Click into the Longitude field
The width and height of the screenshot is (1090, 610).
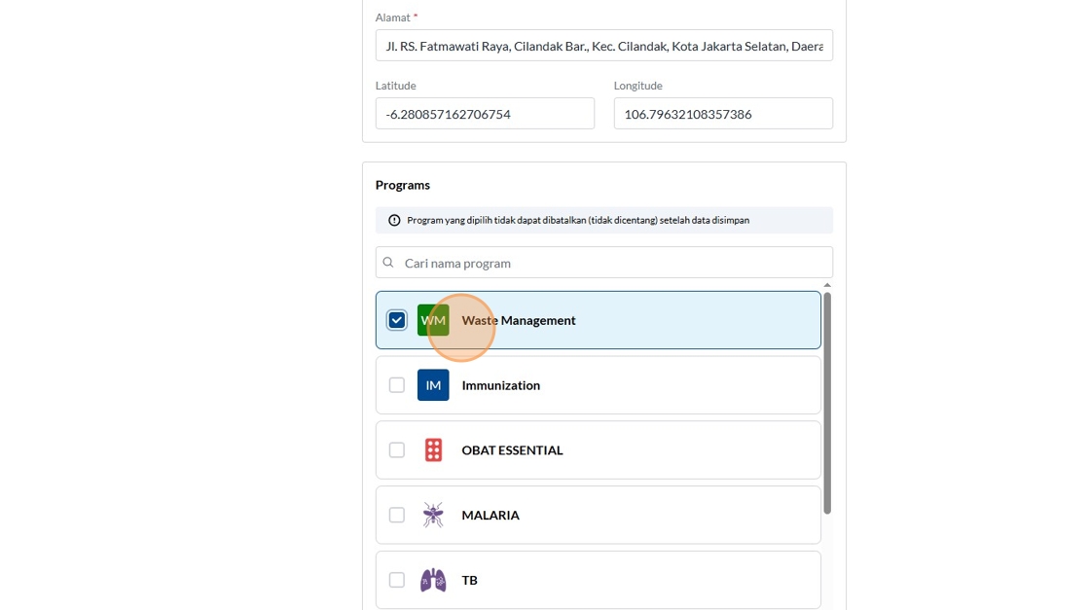point(722,114)
